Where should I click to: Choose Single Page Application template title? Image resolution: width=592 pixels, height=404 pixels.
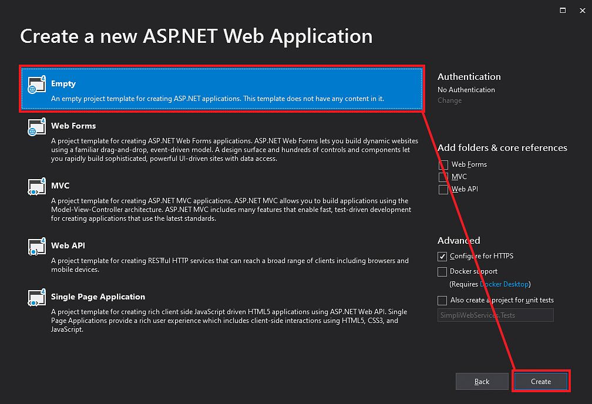(97, 297)
